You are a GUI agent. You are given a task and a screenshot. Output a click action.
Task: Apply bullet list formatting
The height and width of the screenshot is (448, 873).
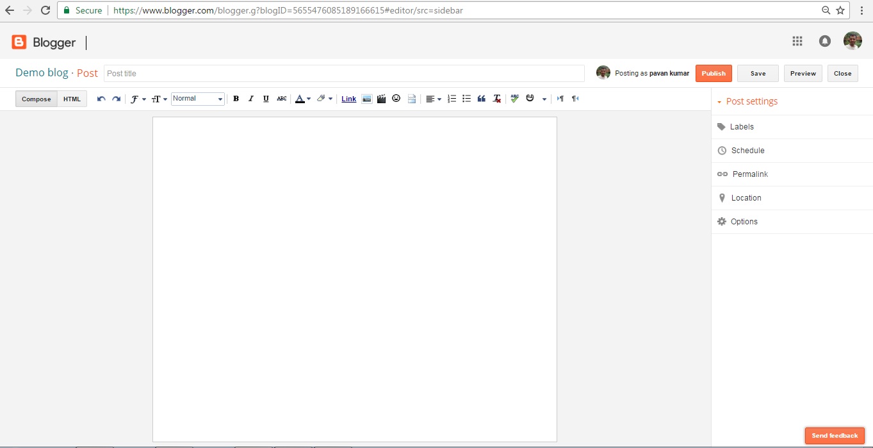click(x=466, y=99)
